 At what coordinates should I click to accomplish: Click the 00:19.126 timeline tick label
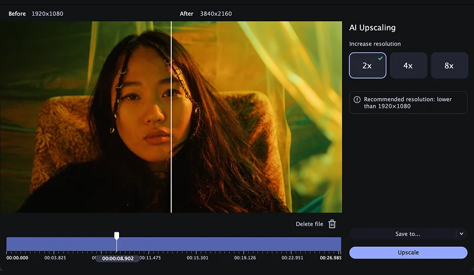(245, 258)
